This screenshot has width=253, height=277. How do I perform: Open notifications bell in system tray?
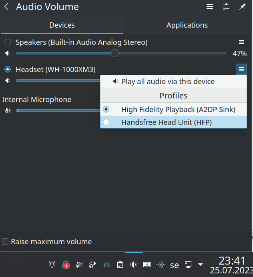pos(52,265)
